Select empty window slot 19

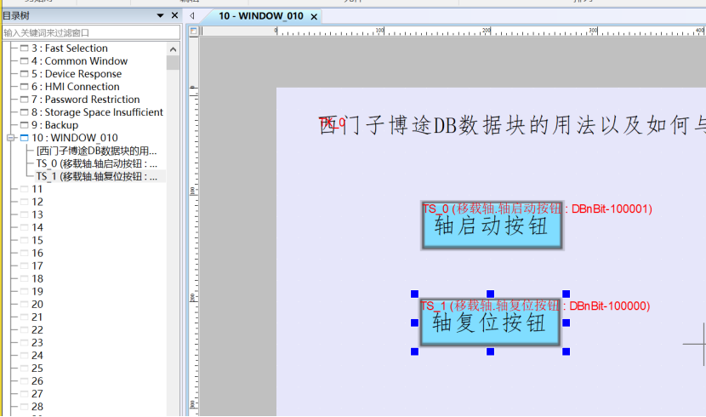37,292
